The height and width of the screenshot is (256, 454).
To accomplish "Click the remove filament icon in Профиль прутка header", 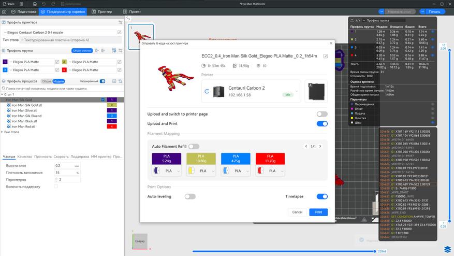I will tap(97, 50).
